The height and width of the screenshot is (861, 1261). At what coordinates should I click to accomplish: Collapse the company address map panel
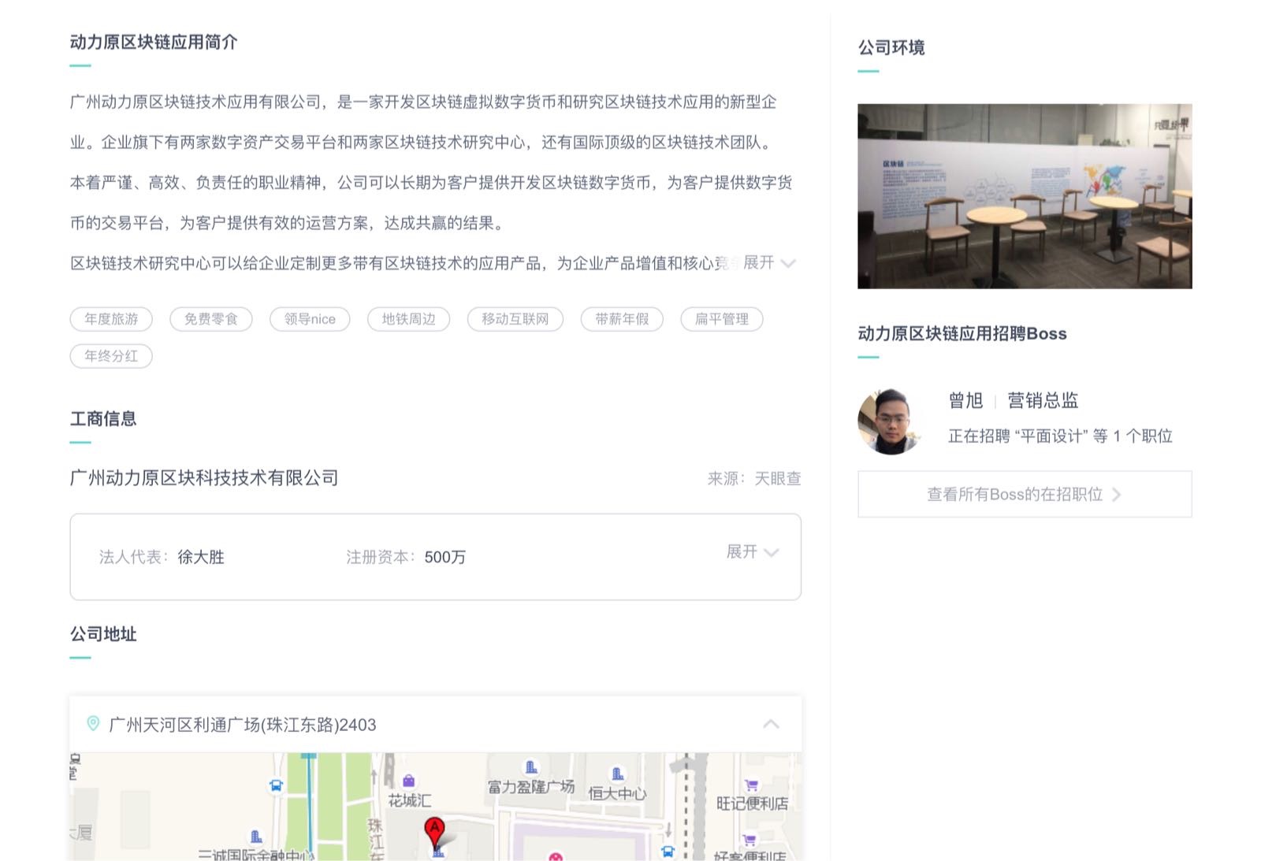pos(771,724)
